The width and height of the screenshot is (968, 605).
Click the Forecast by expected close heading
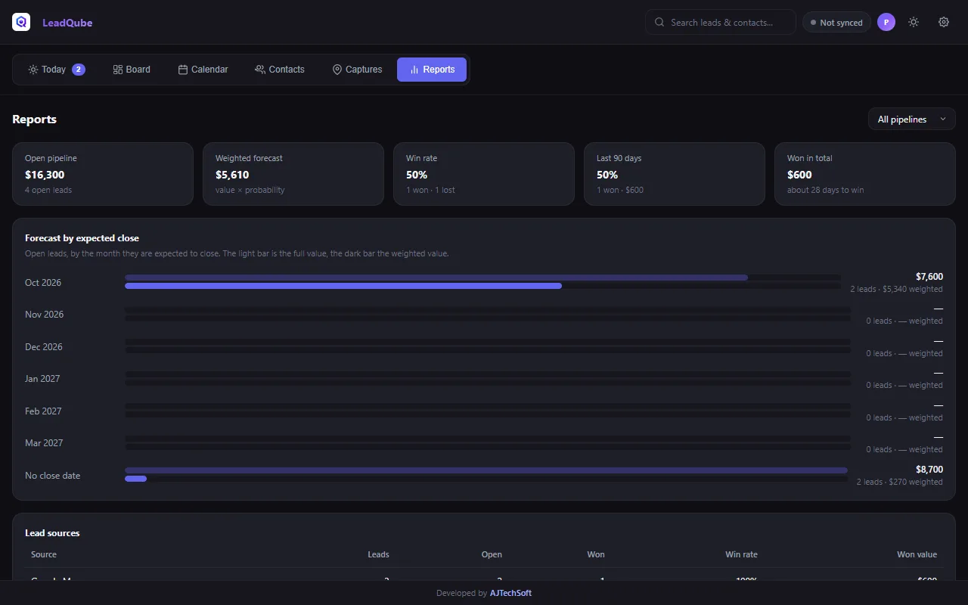tap(82, 238)
